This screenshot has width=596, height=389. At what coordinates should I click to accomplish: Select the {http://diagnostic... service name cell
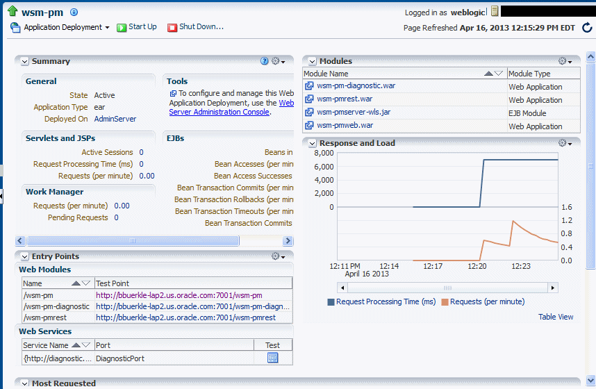(x=58, y=358)
